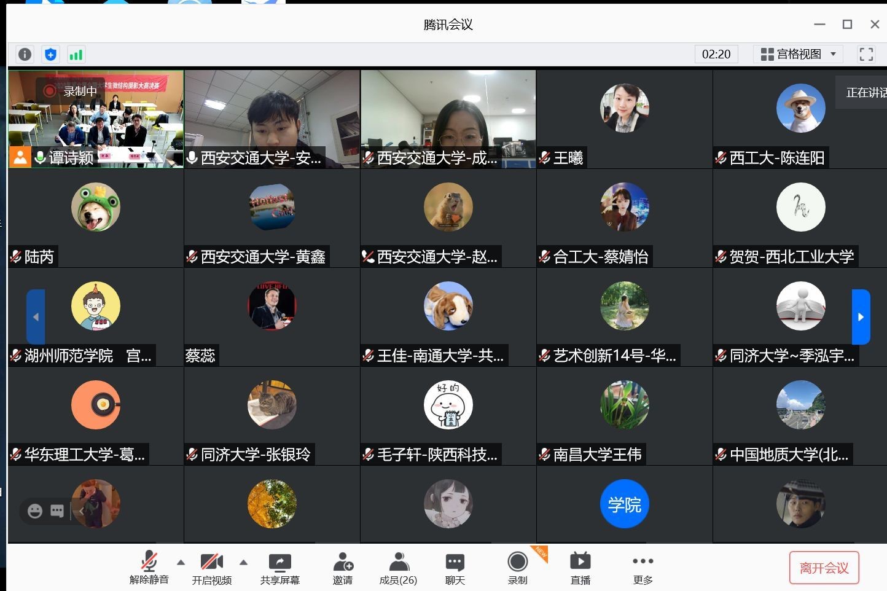Start live stream (直播)
Screen dimensions: 887x591
point(580,568)
